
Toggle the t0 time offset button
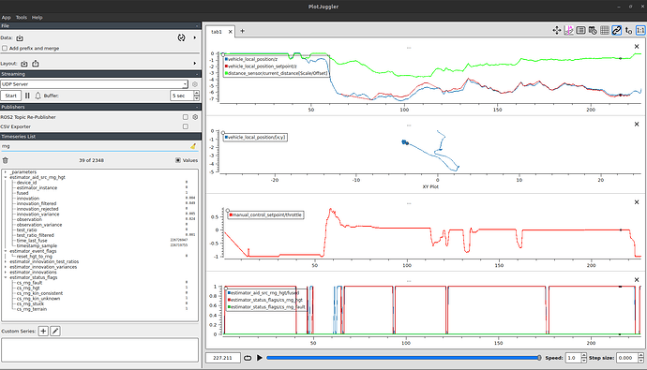(628, 30)
